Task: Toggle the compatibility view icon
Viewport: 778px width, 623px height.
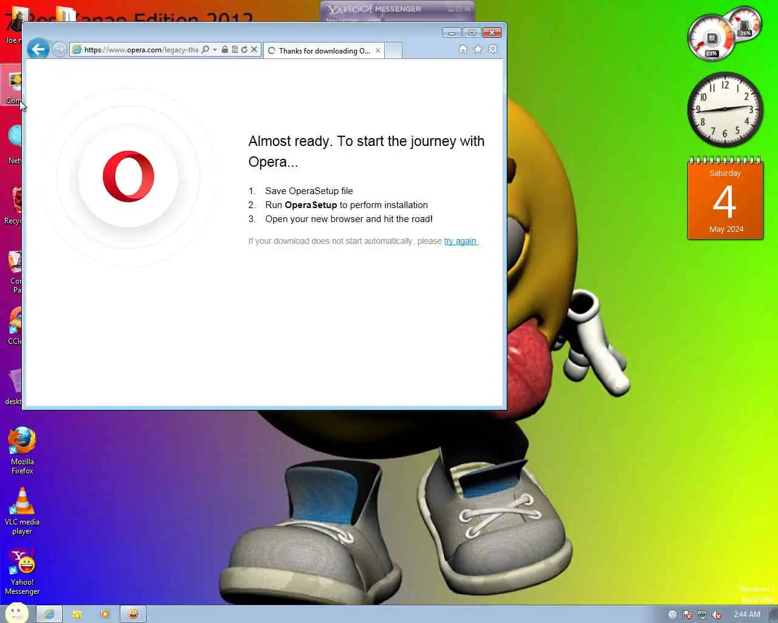Action: (x=235, y=50)
